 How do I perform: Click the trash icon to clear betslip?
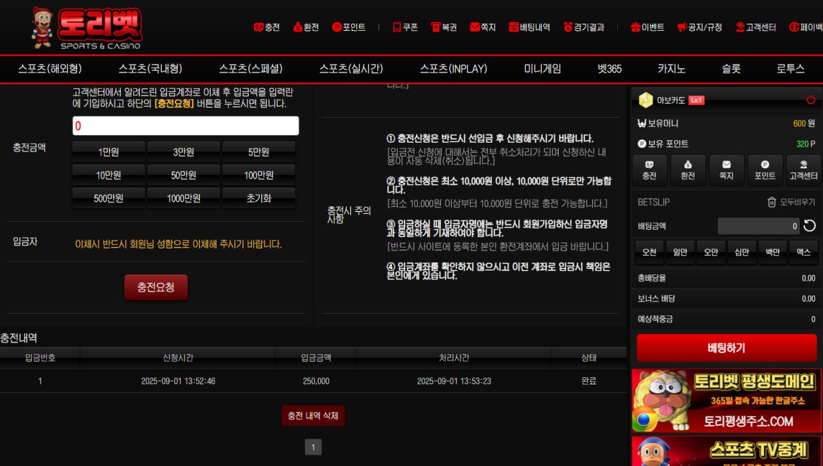[x=772, y=202]
